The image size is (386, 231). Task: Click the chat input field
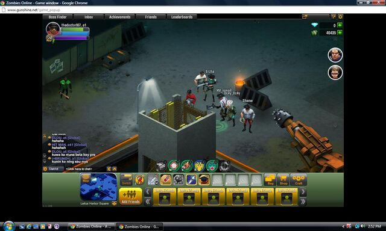(85, 169)
